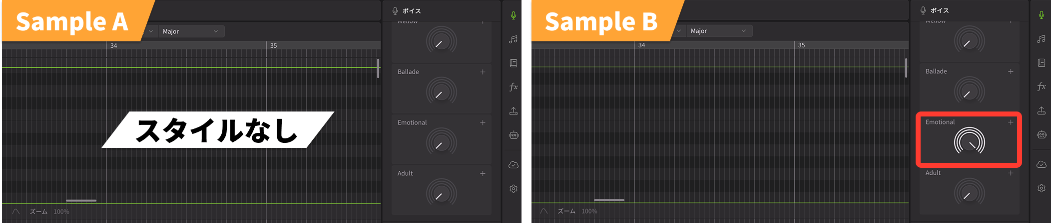Screen dimensions: 1051x223
Task: Click measure 34 on Sample B ruler
Action: pos(642,45)
